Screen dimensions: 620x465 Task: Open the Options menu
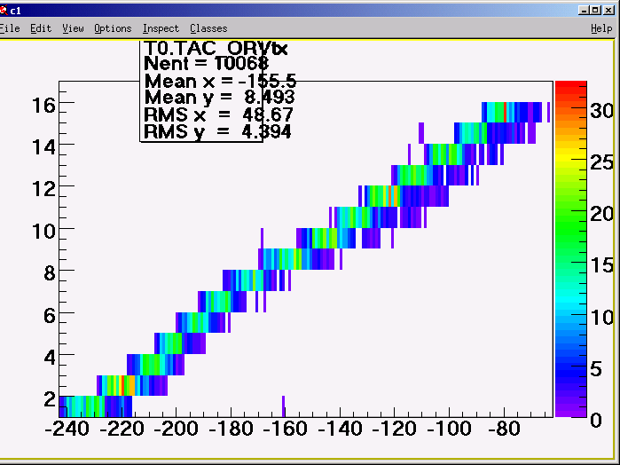pyautogui.click(x=113, y=28)
